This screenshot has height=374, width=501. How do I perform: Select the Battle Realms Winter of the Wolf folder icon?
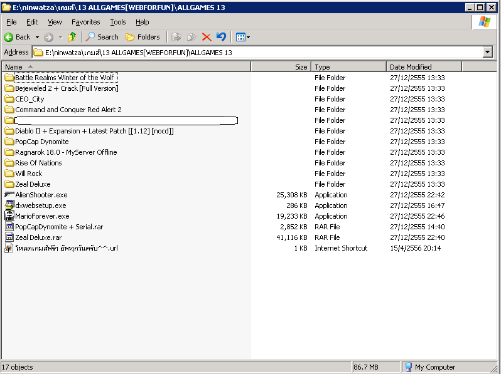[x=9, y=78]
